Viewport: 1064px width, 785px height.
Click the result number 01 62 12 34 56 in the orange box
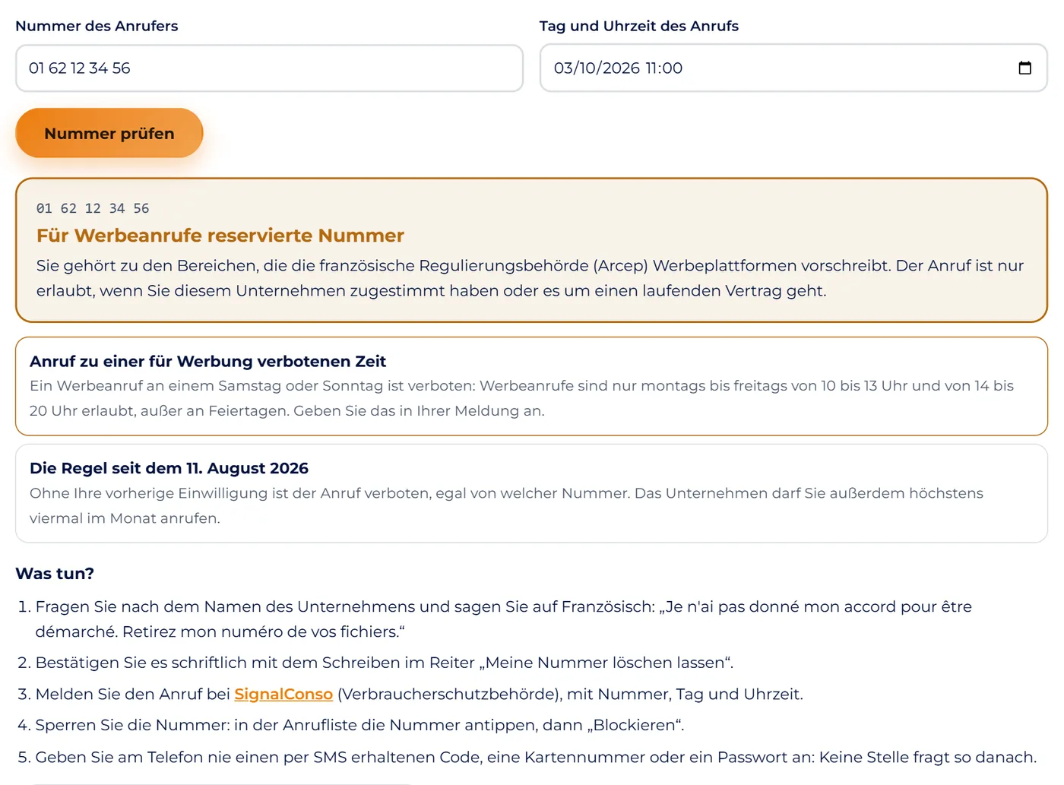coord(93,208)
